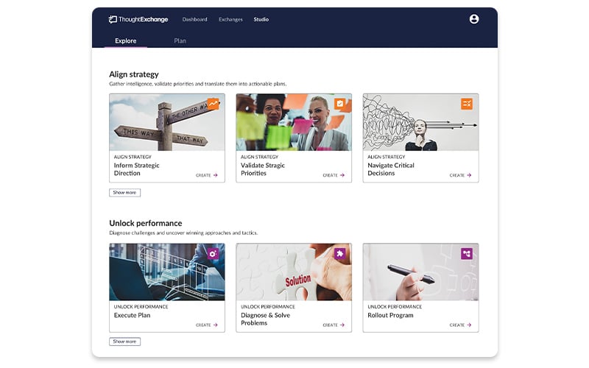Click Create on Rollout Program card
Image resolution: width=589 pixels, height=368 pixels.
[x=461, y=325]
